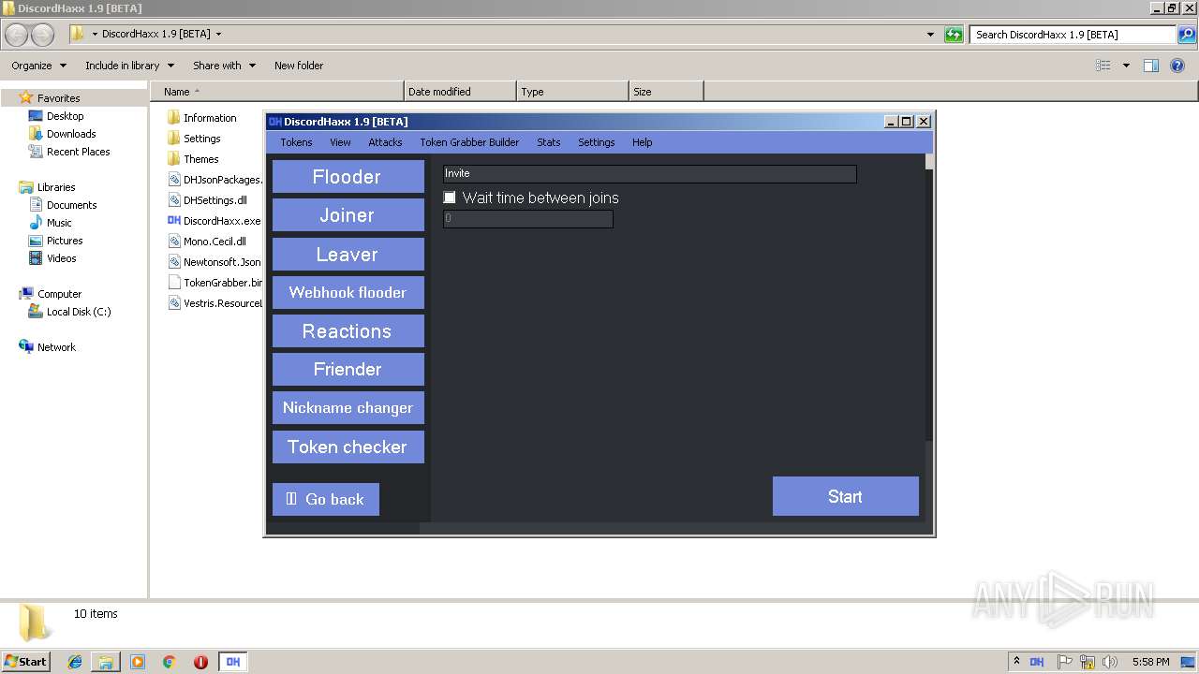Select the Joiner button
Viewport: 1199px width, 674px height.
point(348,215)
